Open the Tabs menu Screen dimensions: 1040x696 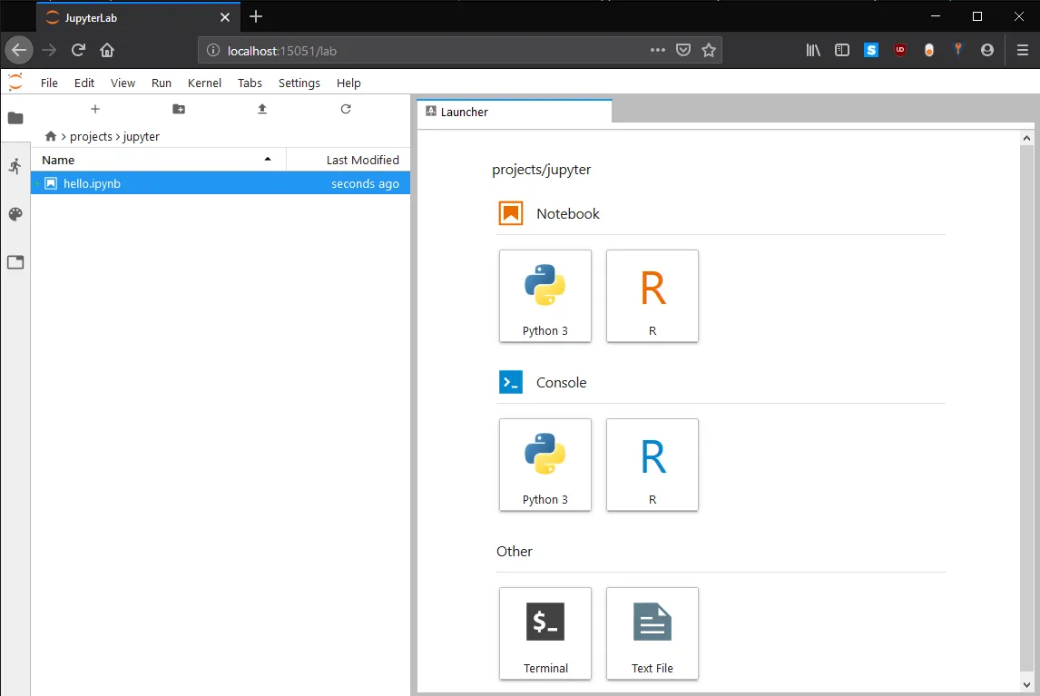[250, 83]
